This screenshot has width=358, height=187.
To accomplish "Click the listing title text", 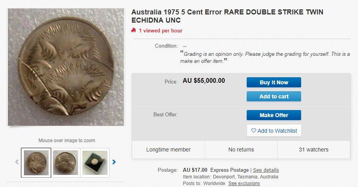I will (227, 16).
